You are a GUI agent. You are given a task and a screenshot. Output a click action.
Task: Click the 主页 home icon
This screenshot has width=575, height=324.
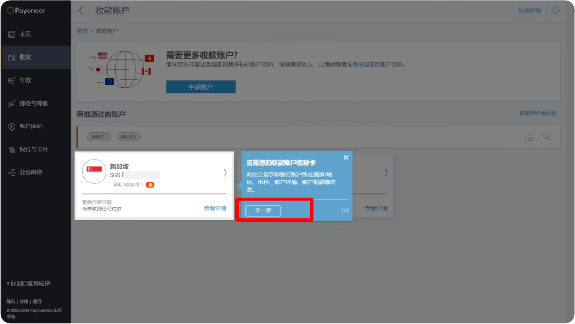12,34
